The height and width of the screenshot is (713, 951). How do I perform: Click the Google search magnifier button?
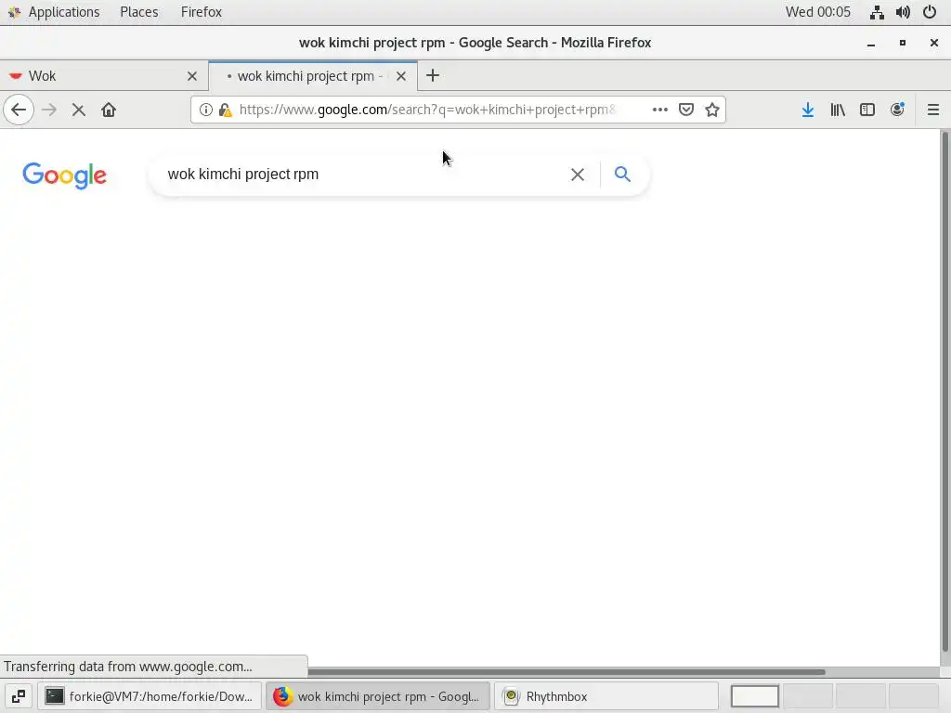tap(622, 174)
